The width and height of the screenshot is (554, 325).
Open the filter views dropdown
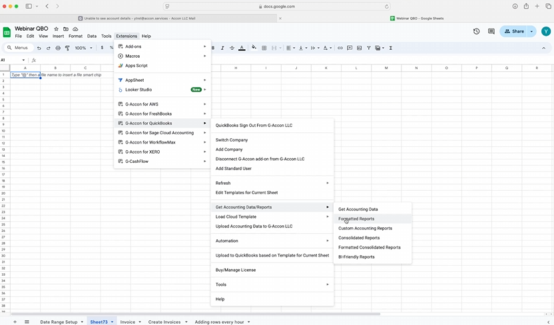click(380, 48)
